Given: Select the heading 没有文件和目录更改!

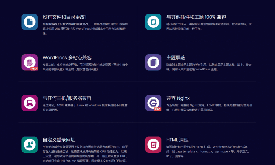Looking at the screenshot, I should pos(64,17).
